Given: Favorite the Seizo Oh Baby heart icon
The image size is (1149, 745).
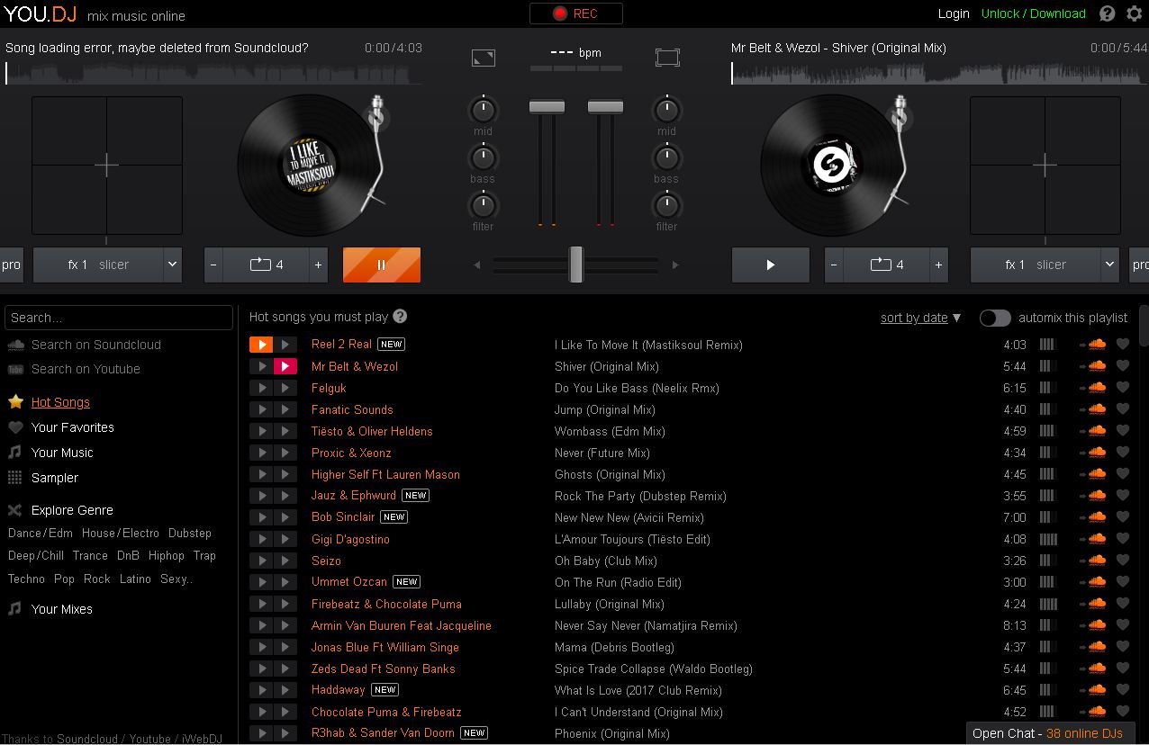Looking at the screenshot, I should 1122,560.
